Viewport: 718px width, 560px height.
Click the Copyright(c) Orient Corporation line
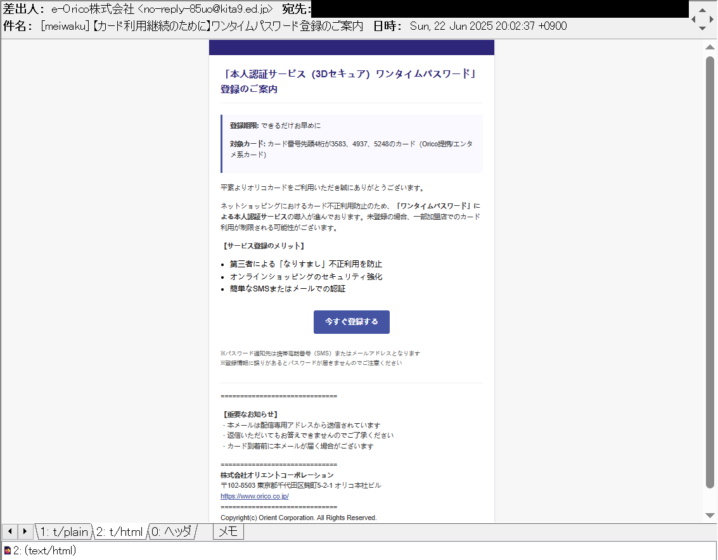(298, 518)
